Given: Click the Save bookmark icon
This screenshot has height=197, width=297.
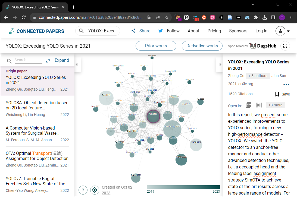Looking at the screenshot, I should pyautogui.click(x=277, y=94).
